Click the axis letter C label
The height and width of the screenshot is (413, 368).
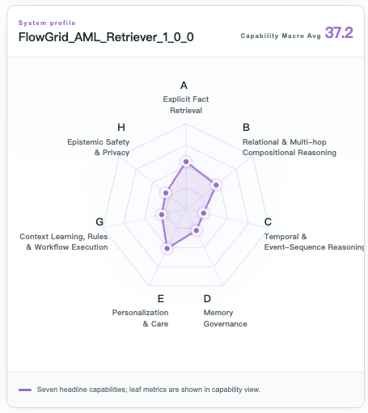268,221
